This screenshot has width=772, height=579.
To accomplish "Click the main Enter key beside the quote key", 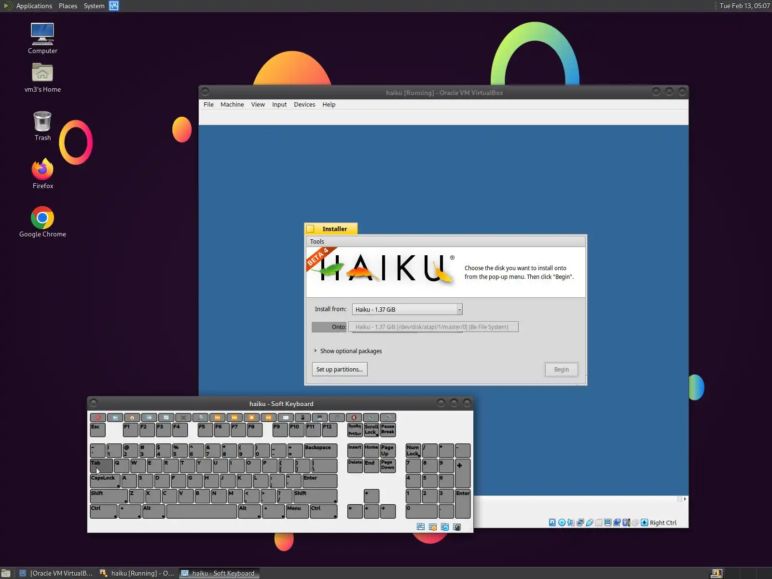I will pyautogui.click(x=319, y=481).
